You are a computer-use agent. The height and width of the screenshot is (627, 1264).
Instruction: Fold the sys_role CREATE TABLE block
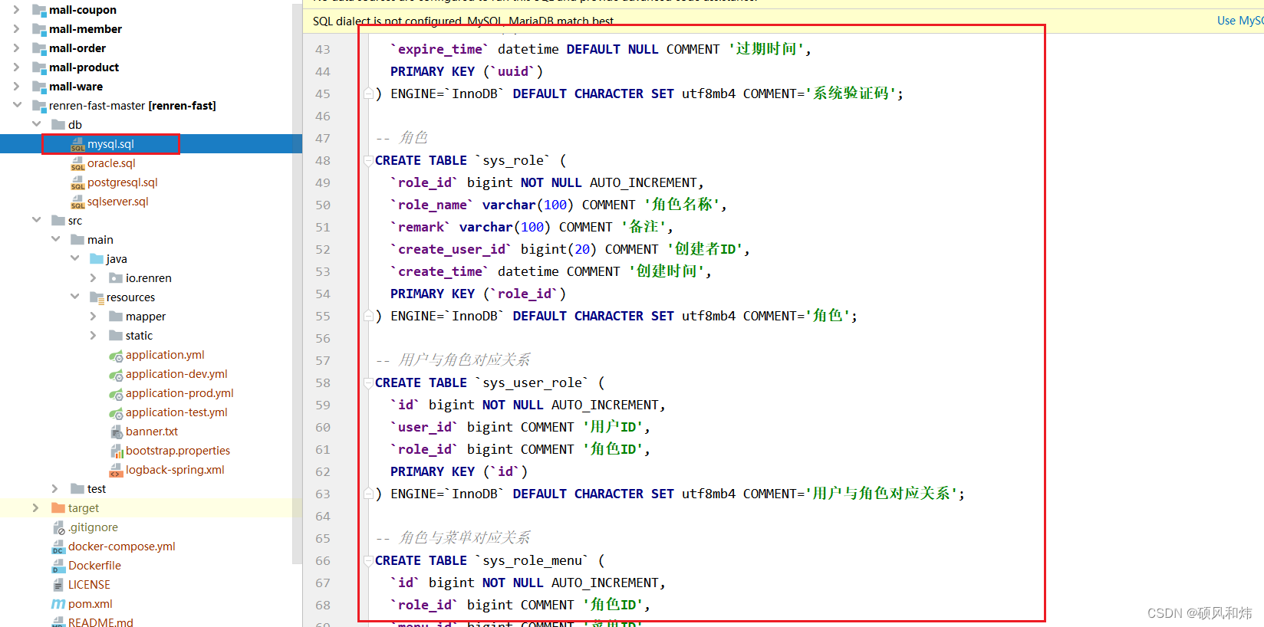368,161
